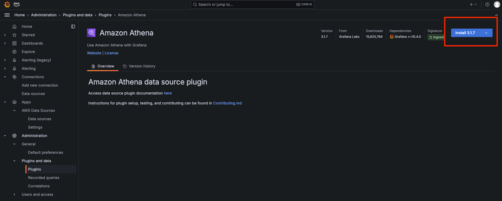Collapse the top breadcrumb bar chevron
The height and width of the screenshot is (201, 502).
(x=496, y=15)
